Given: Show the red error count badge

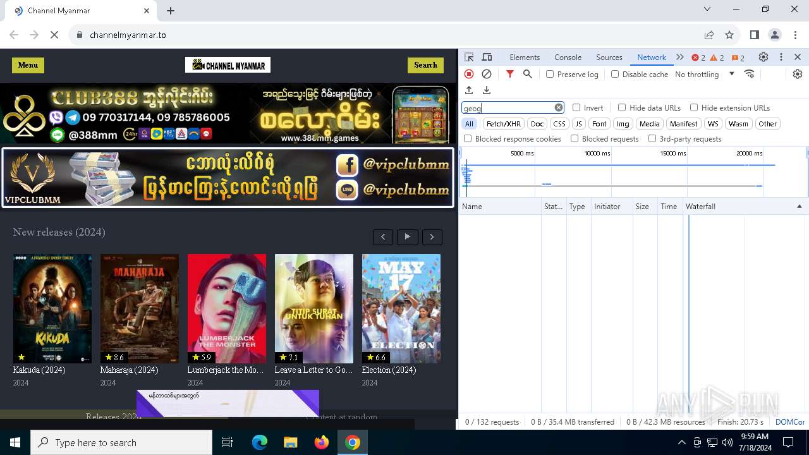Looking at the screenshot, I should coord(698,58).
